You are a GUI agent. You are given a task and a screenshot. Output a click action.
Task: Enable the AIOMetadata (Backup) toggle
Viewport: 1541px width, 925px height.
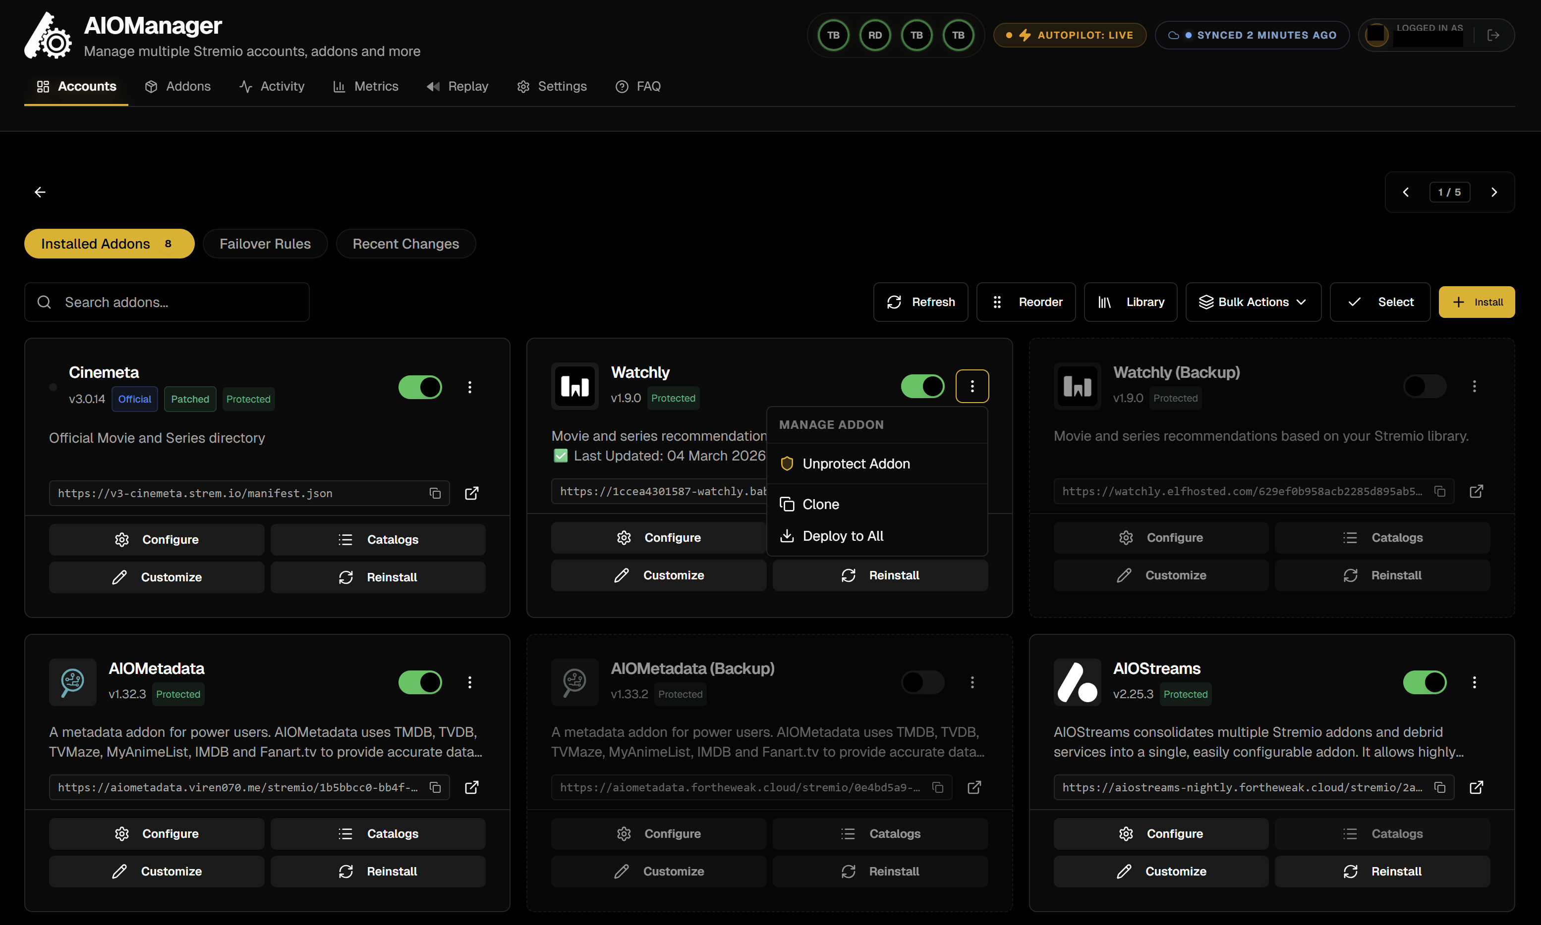coord(922,682)
